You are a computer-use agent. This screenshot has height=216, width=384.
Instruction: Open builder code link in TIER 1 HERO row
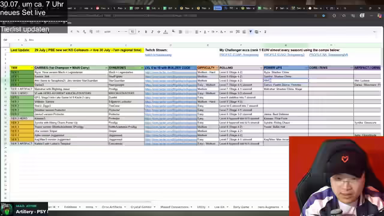[x=170, y=94]
